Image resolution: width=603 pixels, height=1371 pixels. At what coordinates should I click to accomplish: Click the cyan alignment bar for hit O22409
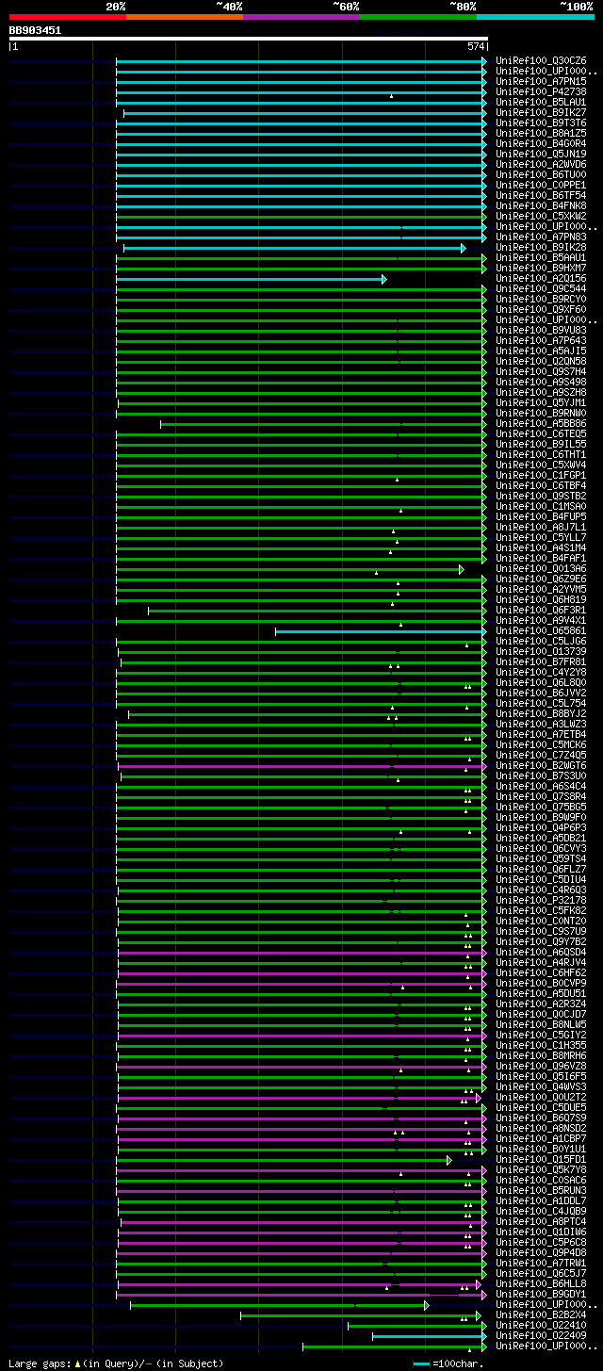click(430, 1336)
